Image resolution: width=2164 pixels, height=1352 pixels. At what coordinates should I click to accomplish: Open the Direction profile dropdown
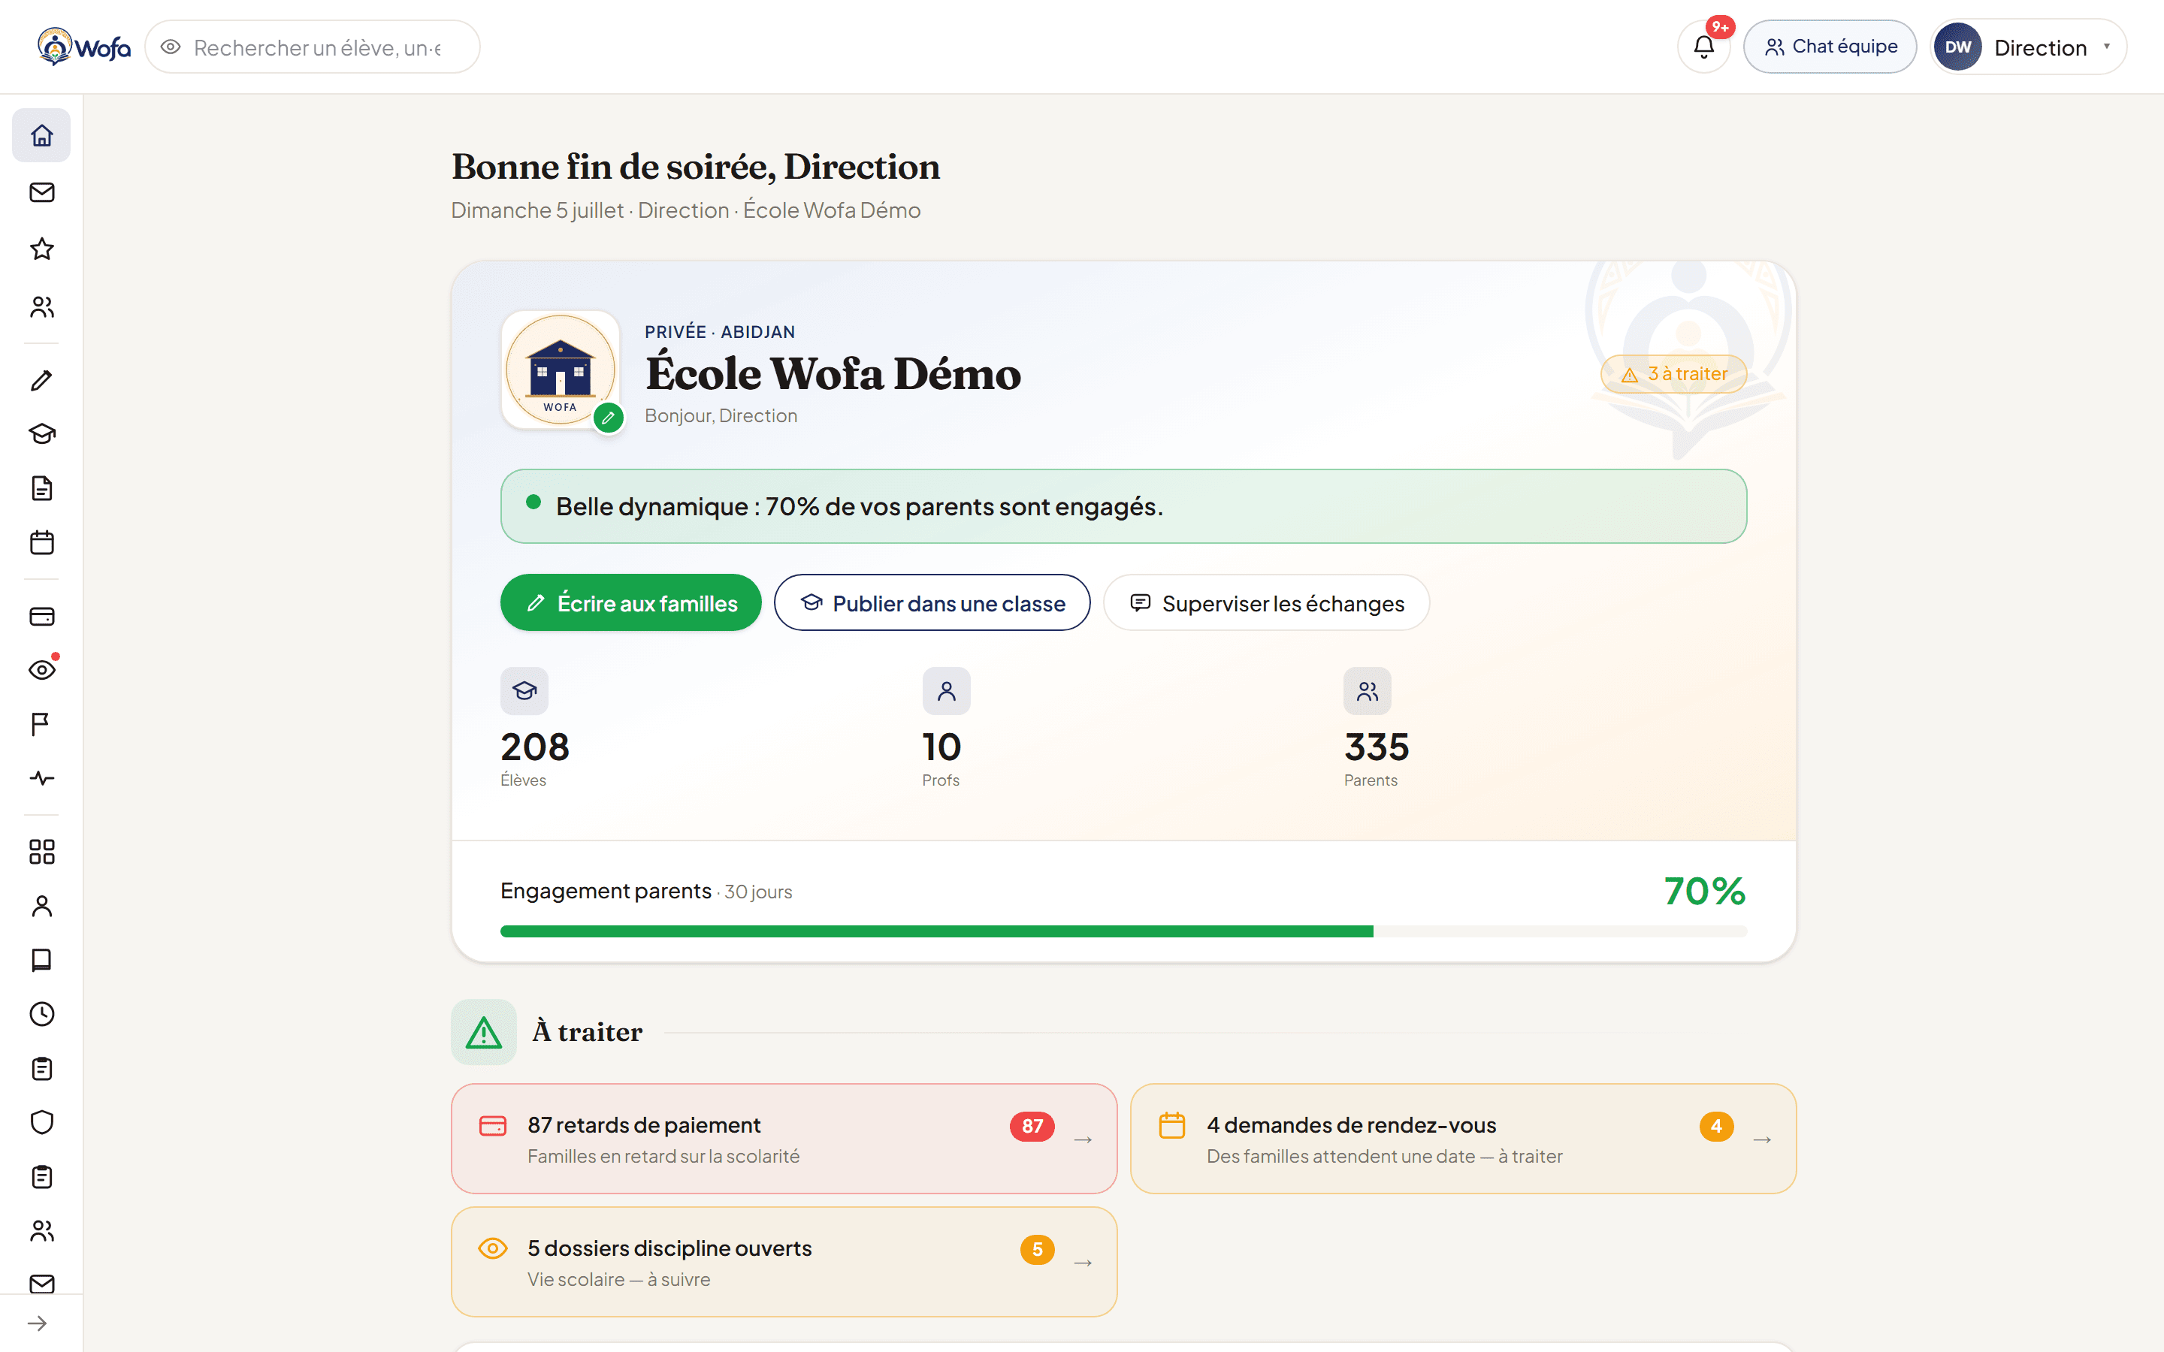point(2027,47)
